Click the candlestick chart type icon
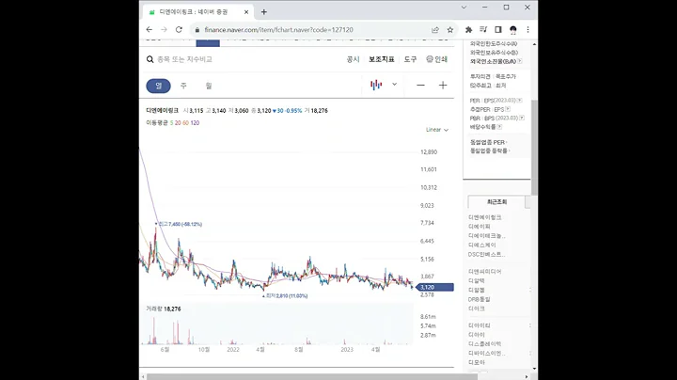This screenshot has width=677, height=380. click(x=376, y=85)
